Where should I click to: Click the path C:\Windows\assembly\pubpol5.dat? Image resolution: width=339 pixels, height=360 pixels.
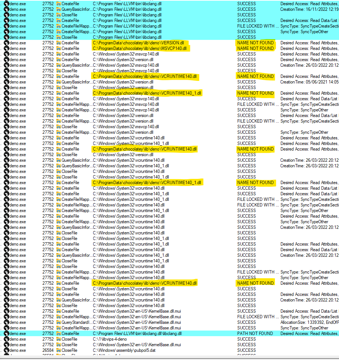tap(124, 350)
